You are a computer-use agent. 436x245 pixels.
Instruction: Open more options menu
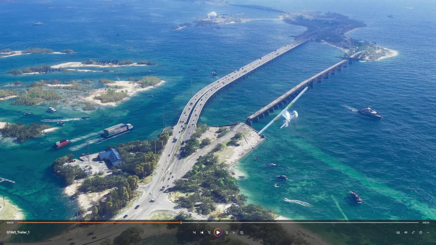point(428,232)
